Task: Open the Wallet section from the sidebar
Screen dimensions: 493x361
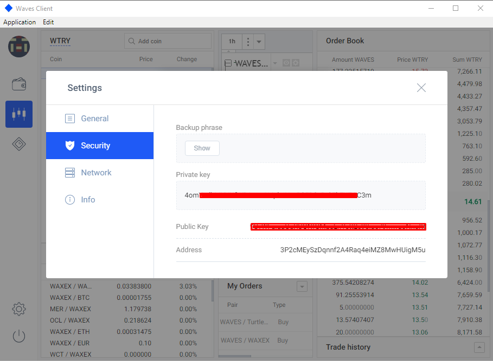Action: click(x=19, y=84)
